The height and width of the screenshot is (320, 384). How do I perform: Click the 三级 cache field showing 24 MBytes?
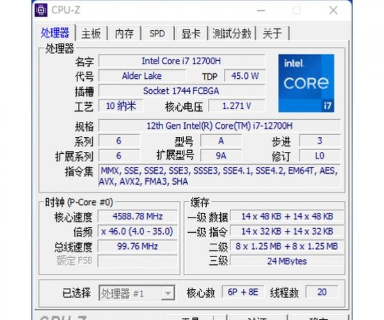coord(287,261)
